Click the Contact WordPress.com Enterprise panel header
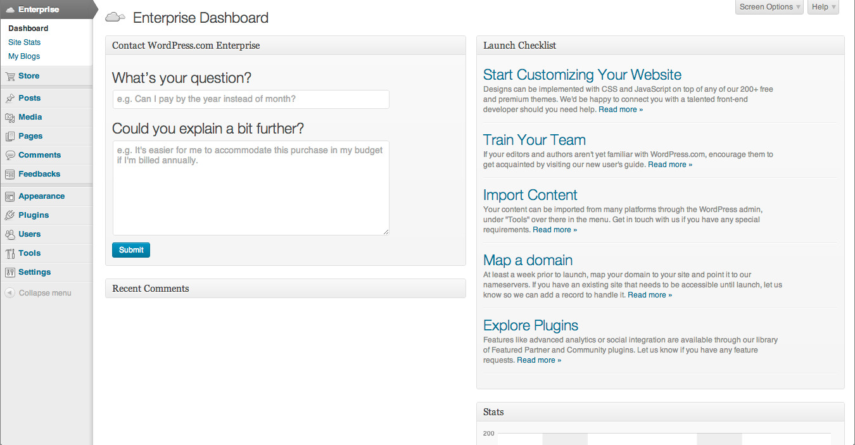 (x=286, y=46)
